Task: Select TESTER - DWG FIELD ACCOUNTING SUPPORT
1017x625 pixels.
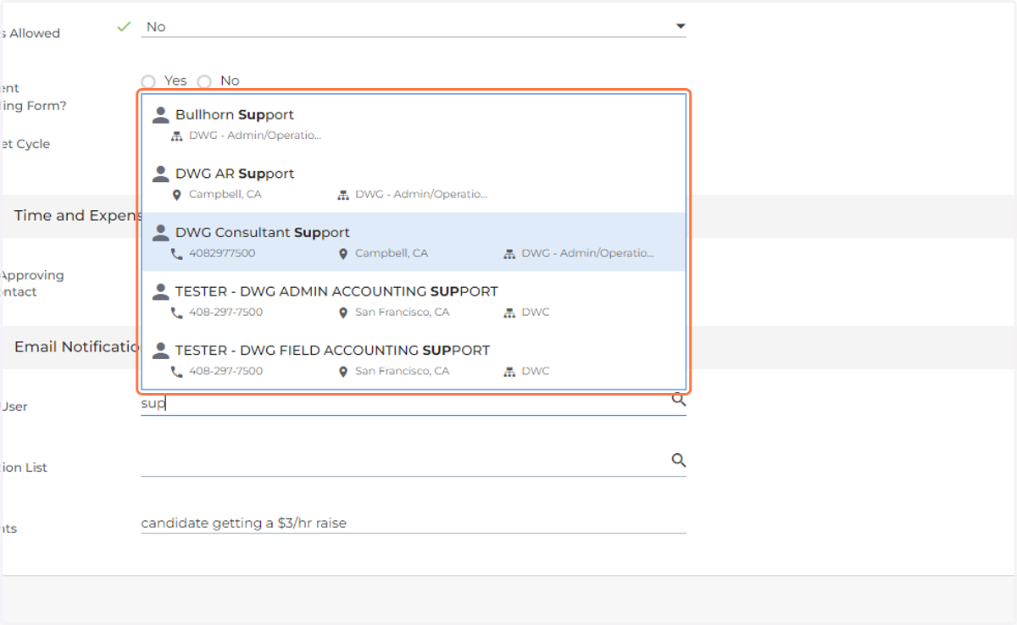Action: coord(414,359)
